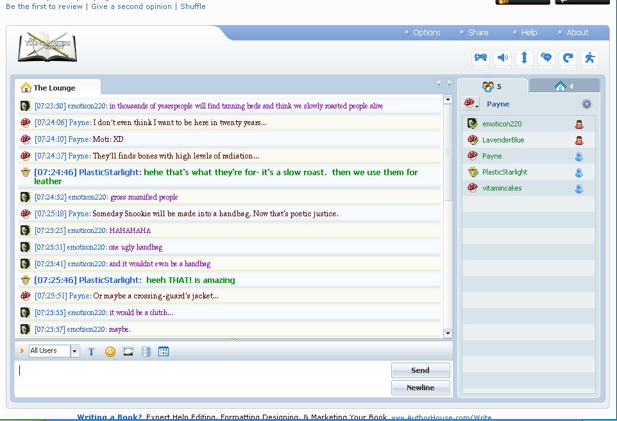Image resolution: width=617 pixels, height=421 pixels.
Task: Click the Young Writers Society book logo
Action: click(47, 46)
